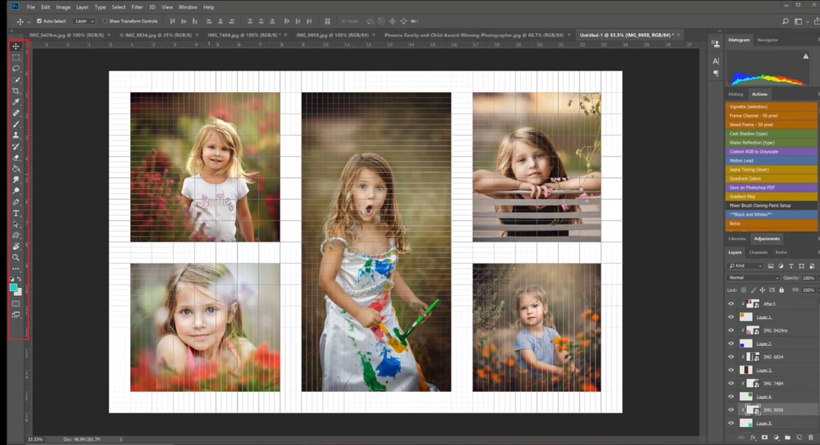Open the Filter menu
The image size is (820, 445).
tap(137, 7)
